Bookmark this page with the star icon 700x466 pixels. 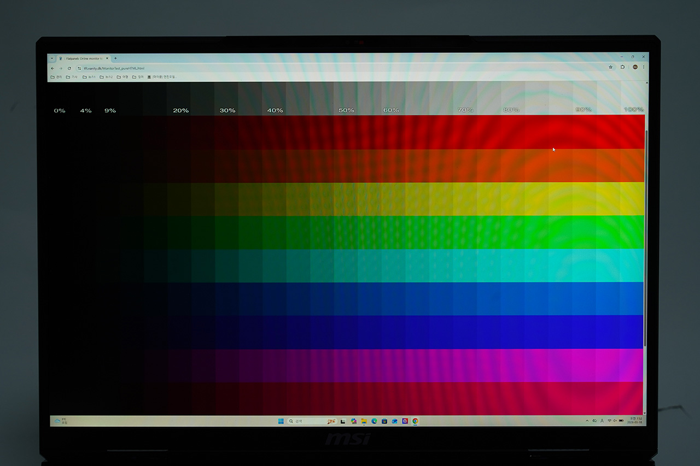(x=611, y=67)
